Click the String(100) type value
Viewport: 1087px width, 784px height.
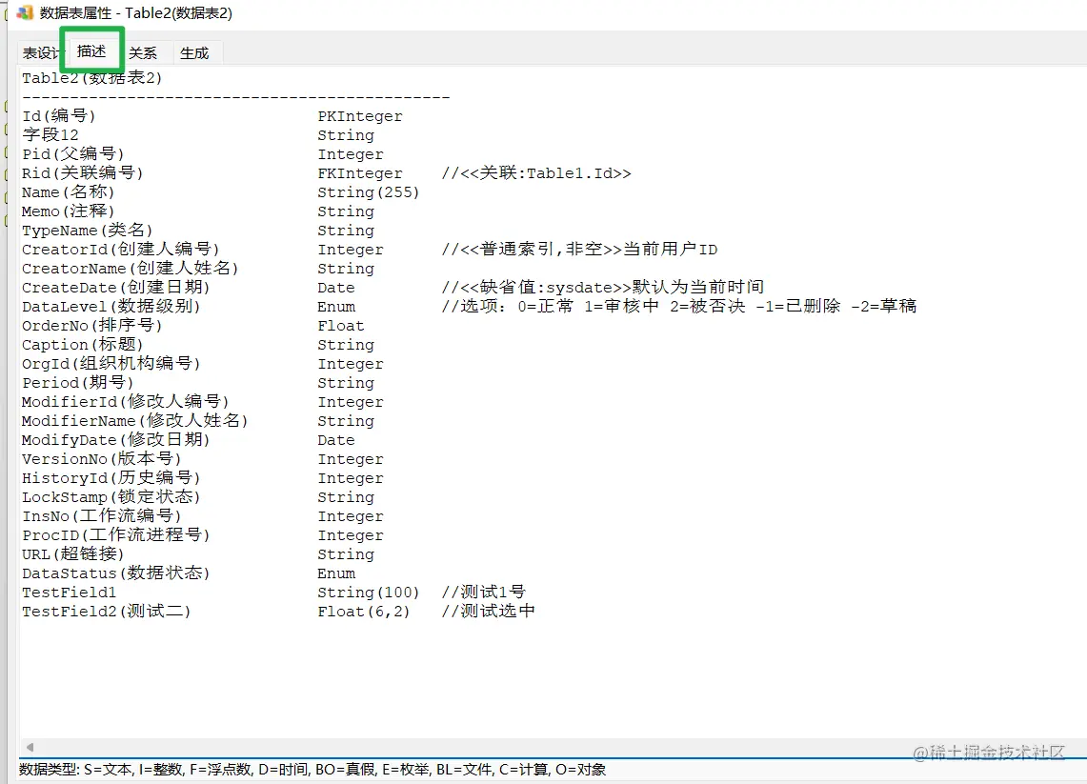tap(369, 592)
